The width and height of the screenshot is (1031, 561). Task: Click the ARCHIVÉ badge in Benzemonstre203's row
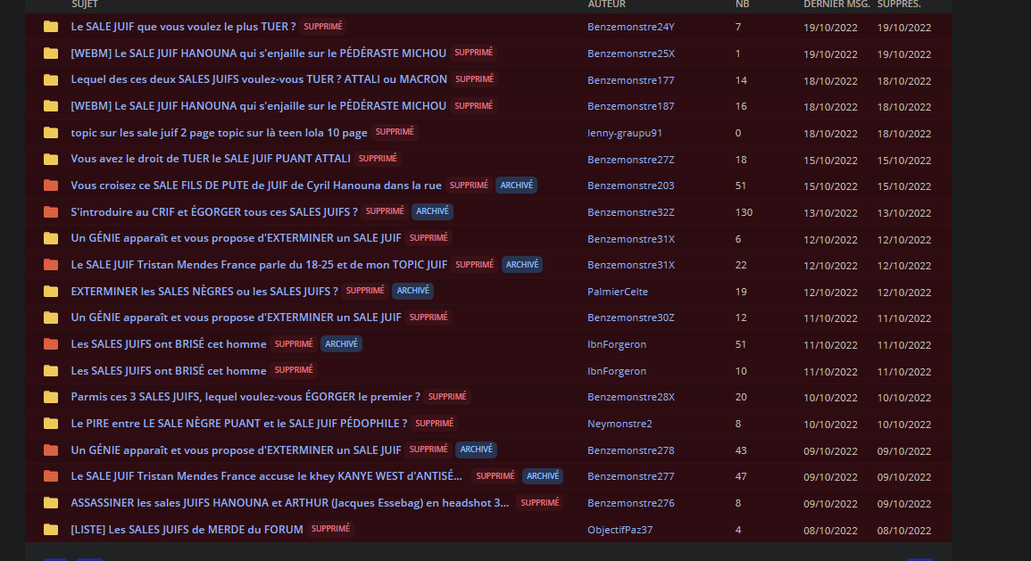[x=516, y=186]
